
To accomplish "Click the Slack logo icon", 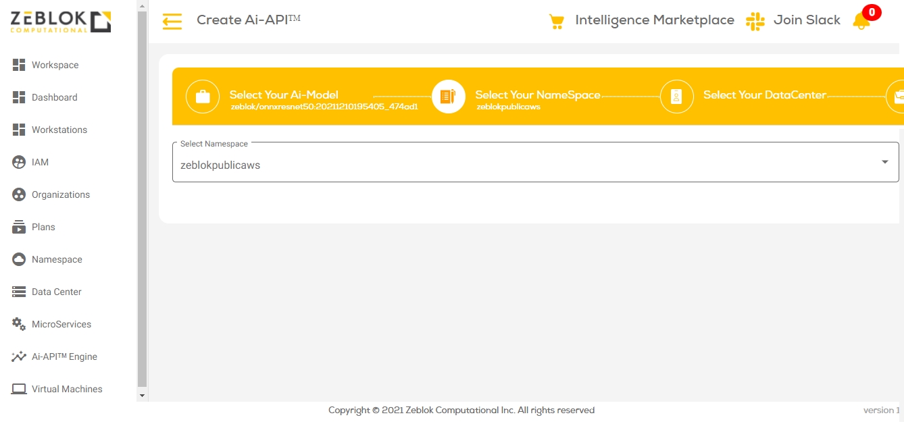I will click(755, 21).
